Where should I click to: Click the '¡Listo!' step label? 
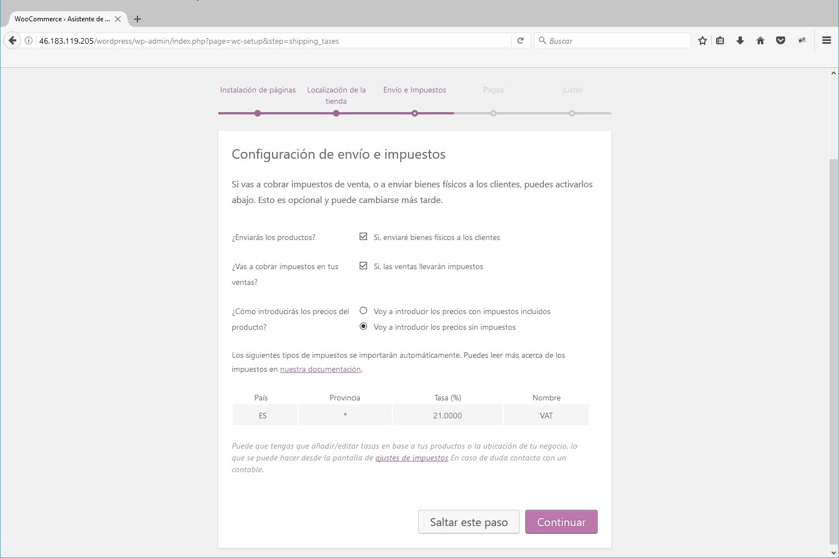(x=572, y=90)
